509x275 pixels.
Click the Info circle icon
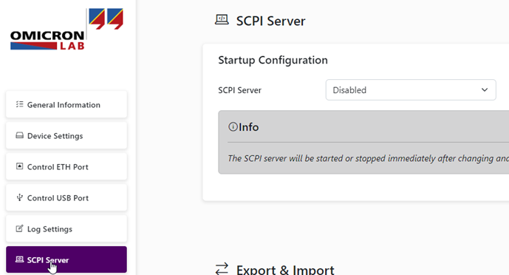coord(233,126)
